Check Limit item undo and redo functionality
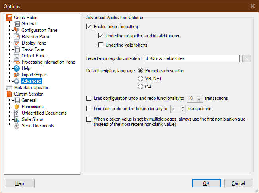Screen dimensions: 259x193 click(89, 109)
